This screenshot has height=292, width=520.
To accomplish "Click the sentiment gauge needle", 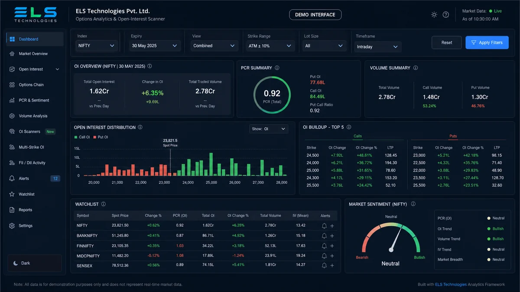I will coord(396,240).
